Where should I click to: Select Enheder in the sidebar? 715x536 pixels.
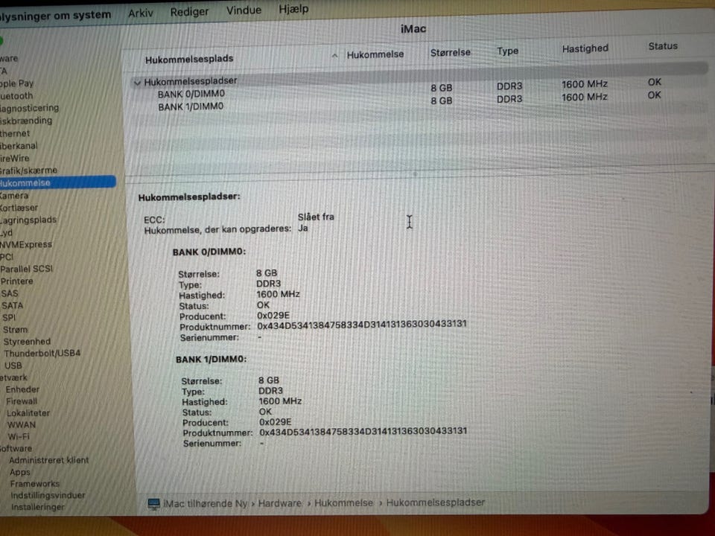coord(22,389)
